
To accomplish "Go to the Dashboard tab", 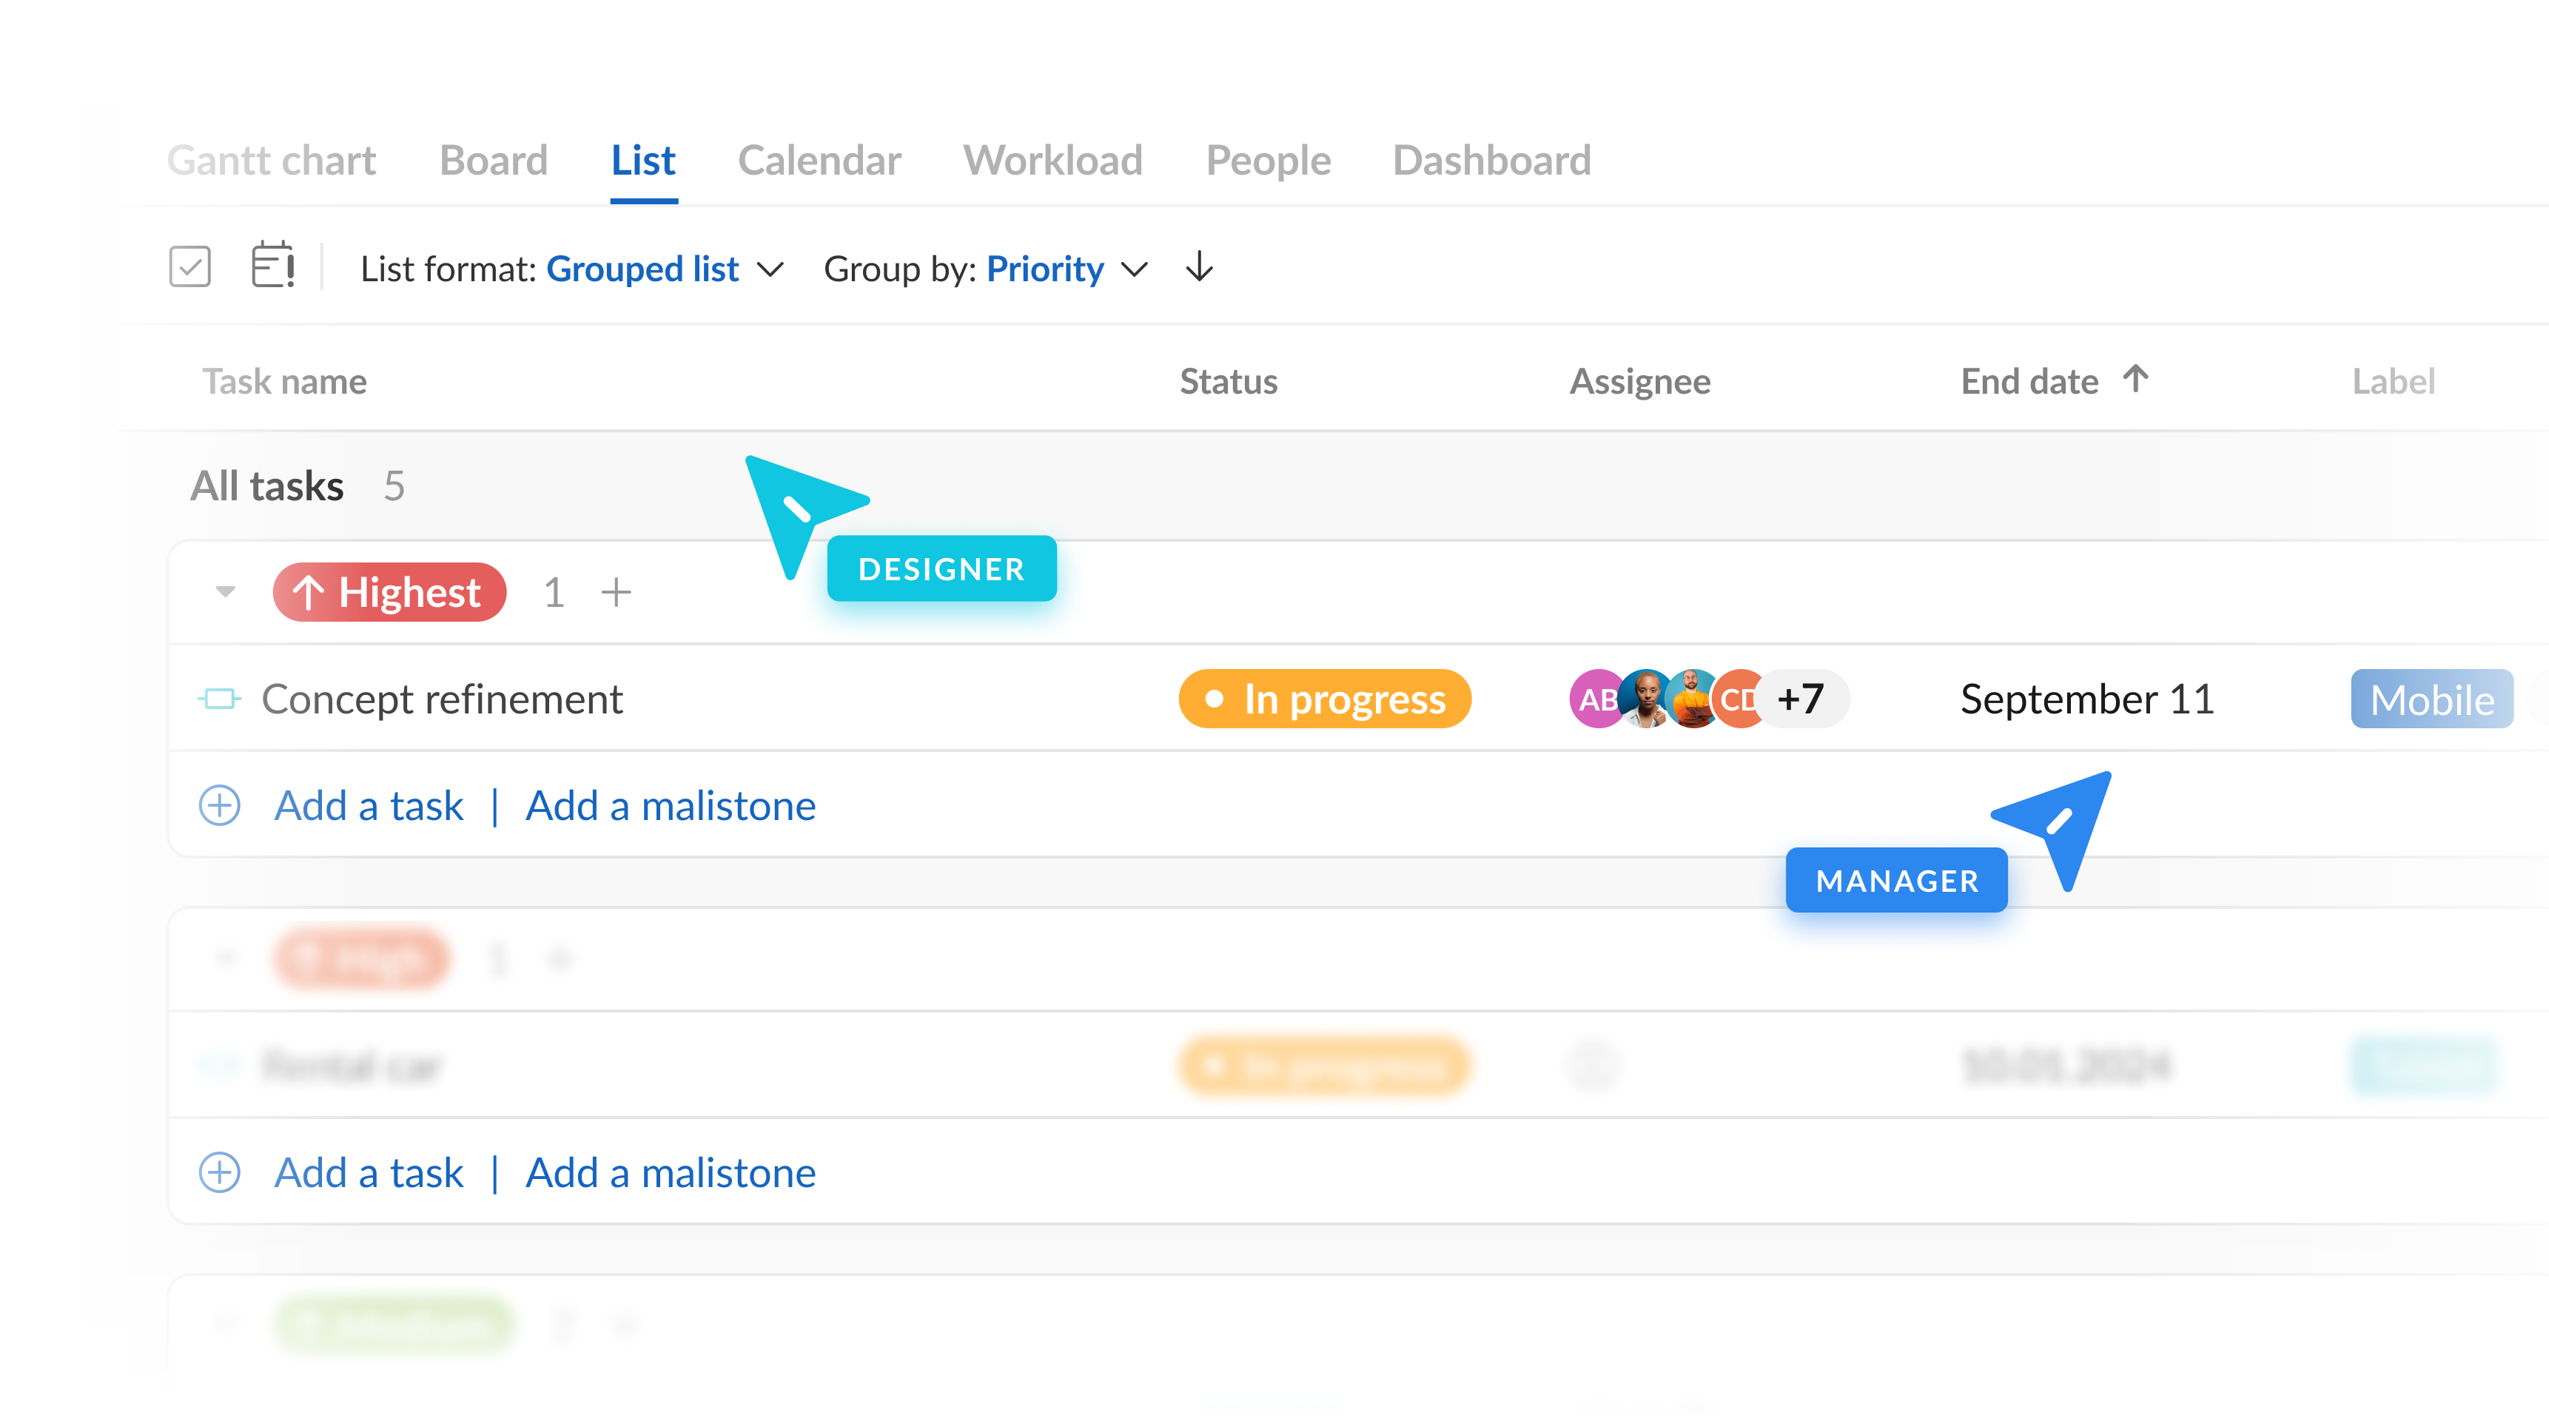I will point(1491,161).
